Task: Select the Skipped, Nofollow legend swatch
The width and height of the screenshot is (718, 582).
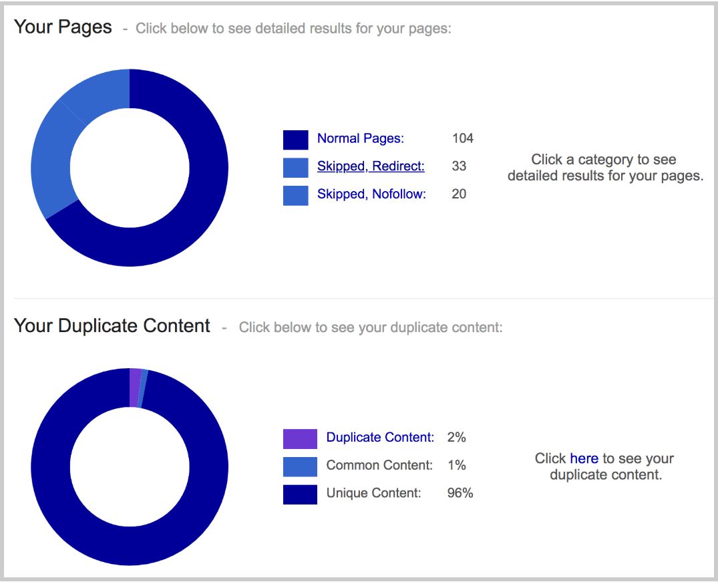Action: [295, 196]
